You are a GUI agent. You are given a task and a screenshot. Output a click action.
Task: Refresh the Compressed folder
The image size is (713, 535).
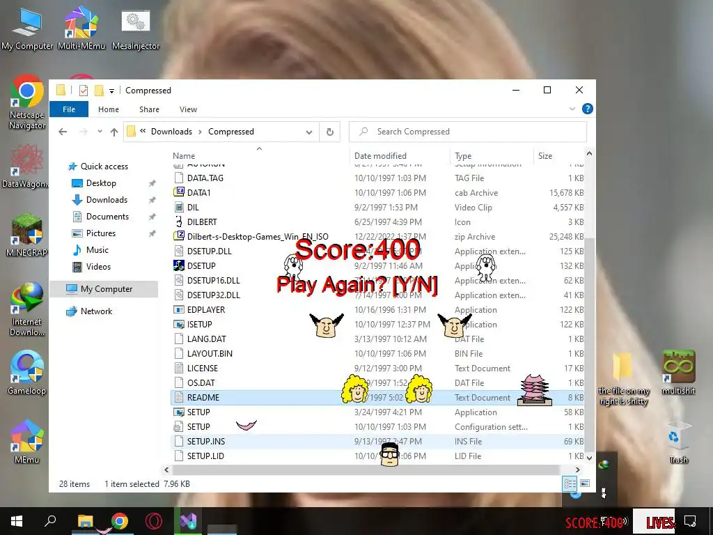(x=329, y=132)
